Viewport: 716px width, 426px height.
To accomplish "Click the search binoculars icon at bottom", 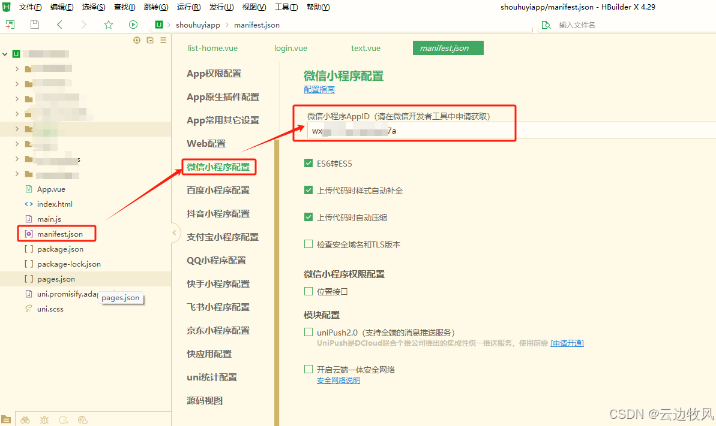I will (26, 420).
